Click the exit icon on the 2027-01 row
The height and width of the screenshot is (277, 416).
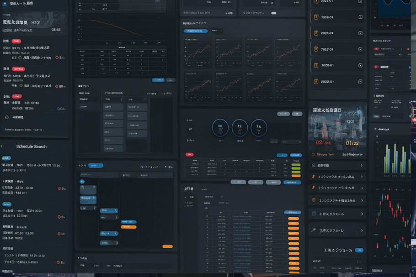(360, 49)
